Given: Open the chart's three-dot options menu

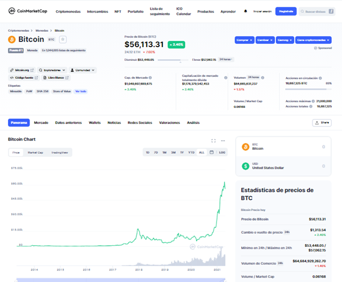Looking at the screenshot, I should tap(223, 141).
